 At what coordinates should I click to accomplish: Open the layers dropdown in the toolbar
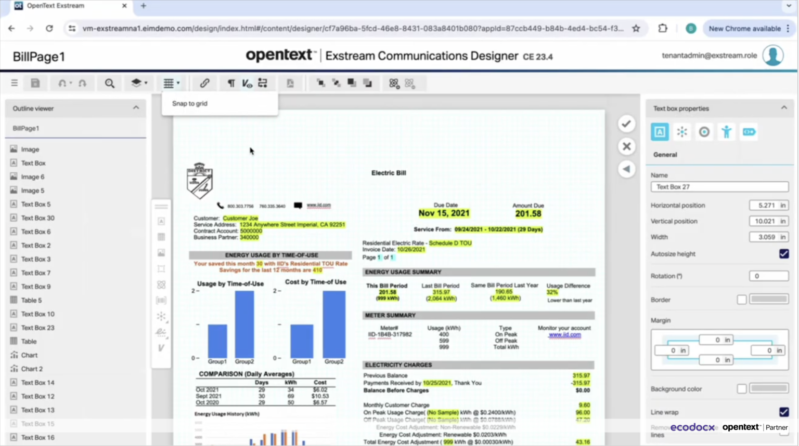[138, 83]
